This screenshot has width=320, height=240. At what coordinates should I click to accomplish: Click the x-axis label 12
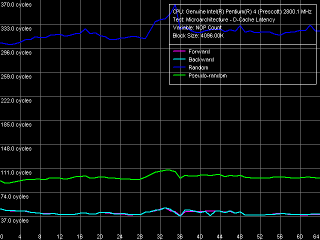59,237
